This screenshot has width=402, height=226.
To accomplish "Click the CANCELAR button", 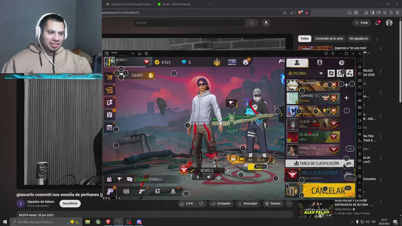I will [x=328, y=190].
